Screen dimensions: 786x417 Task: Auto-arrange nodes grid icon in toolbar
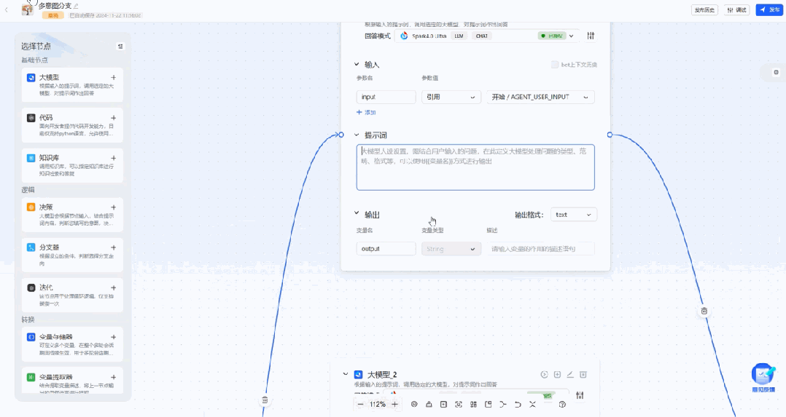(x=473, y=404)
